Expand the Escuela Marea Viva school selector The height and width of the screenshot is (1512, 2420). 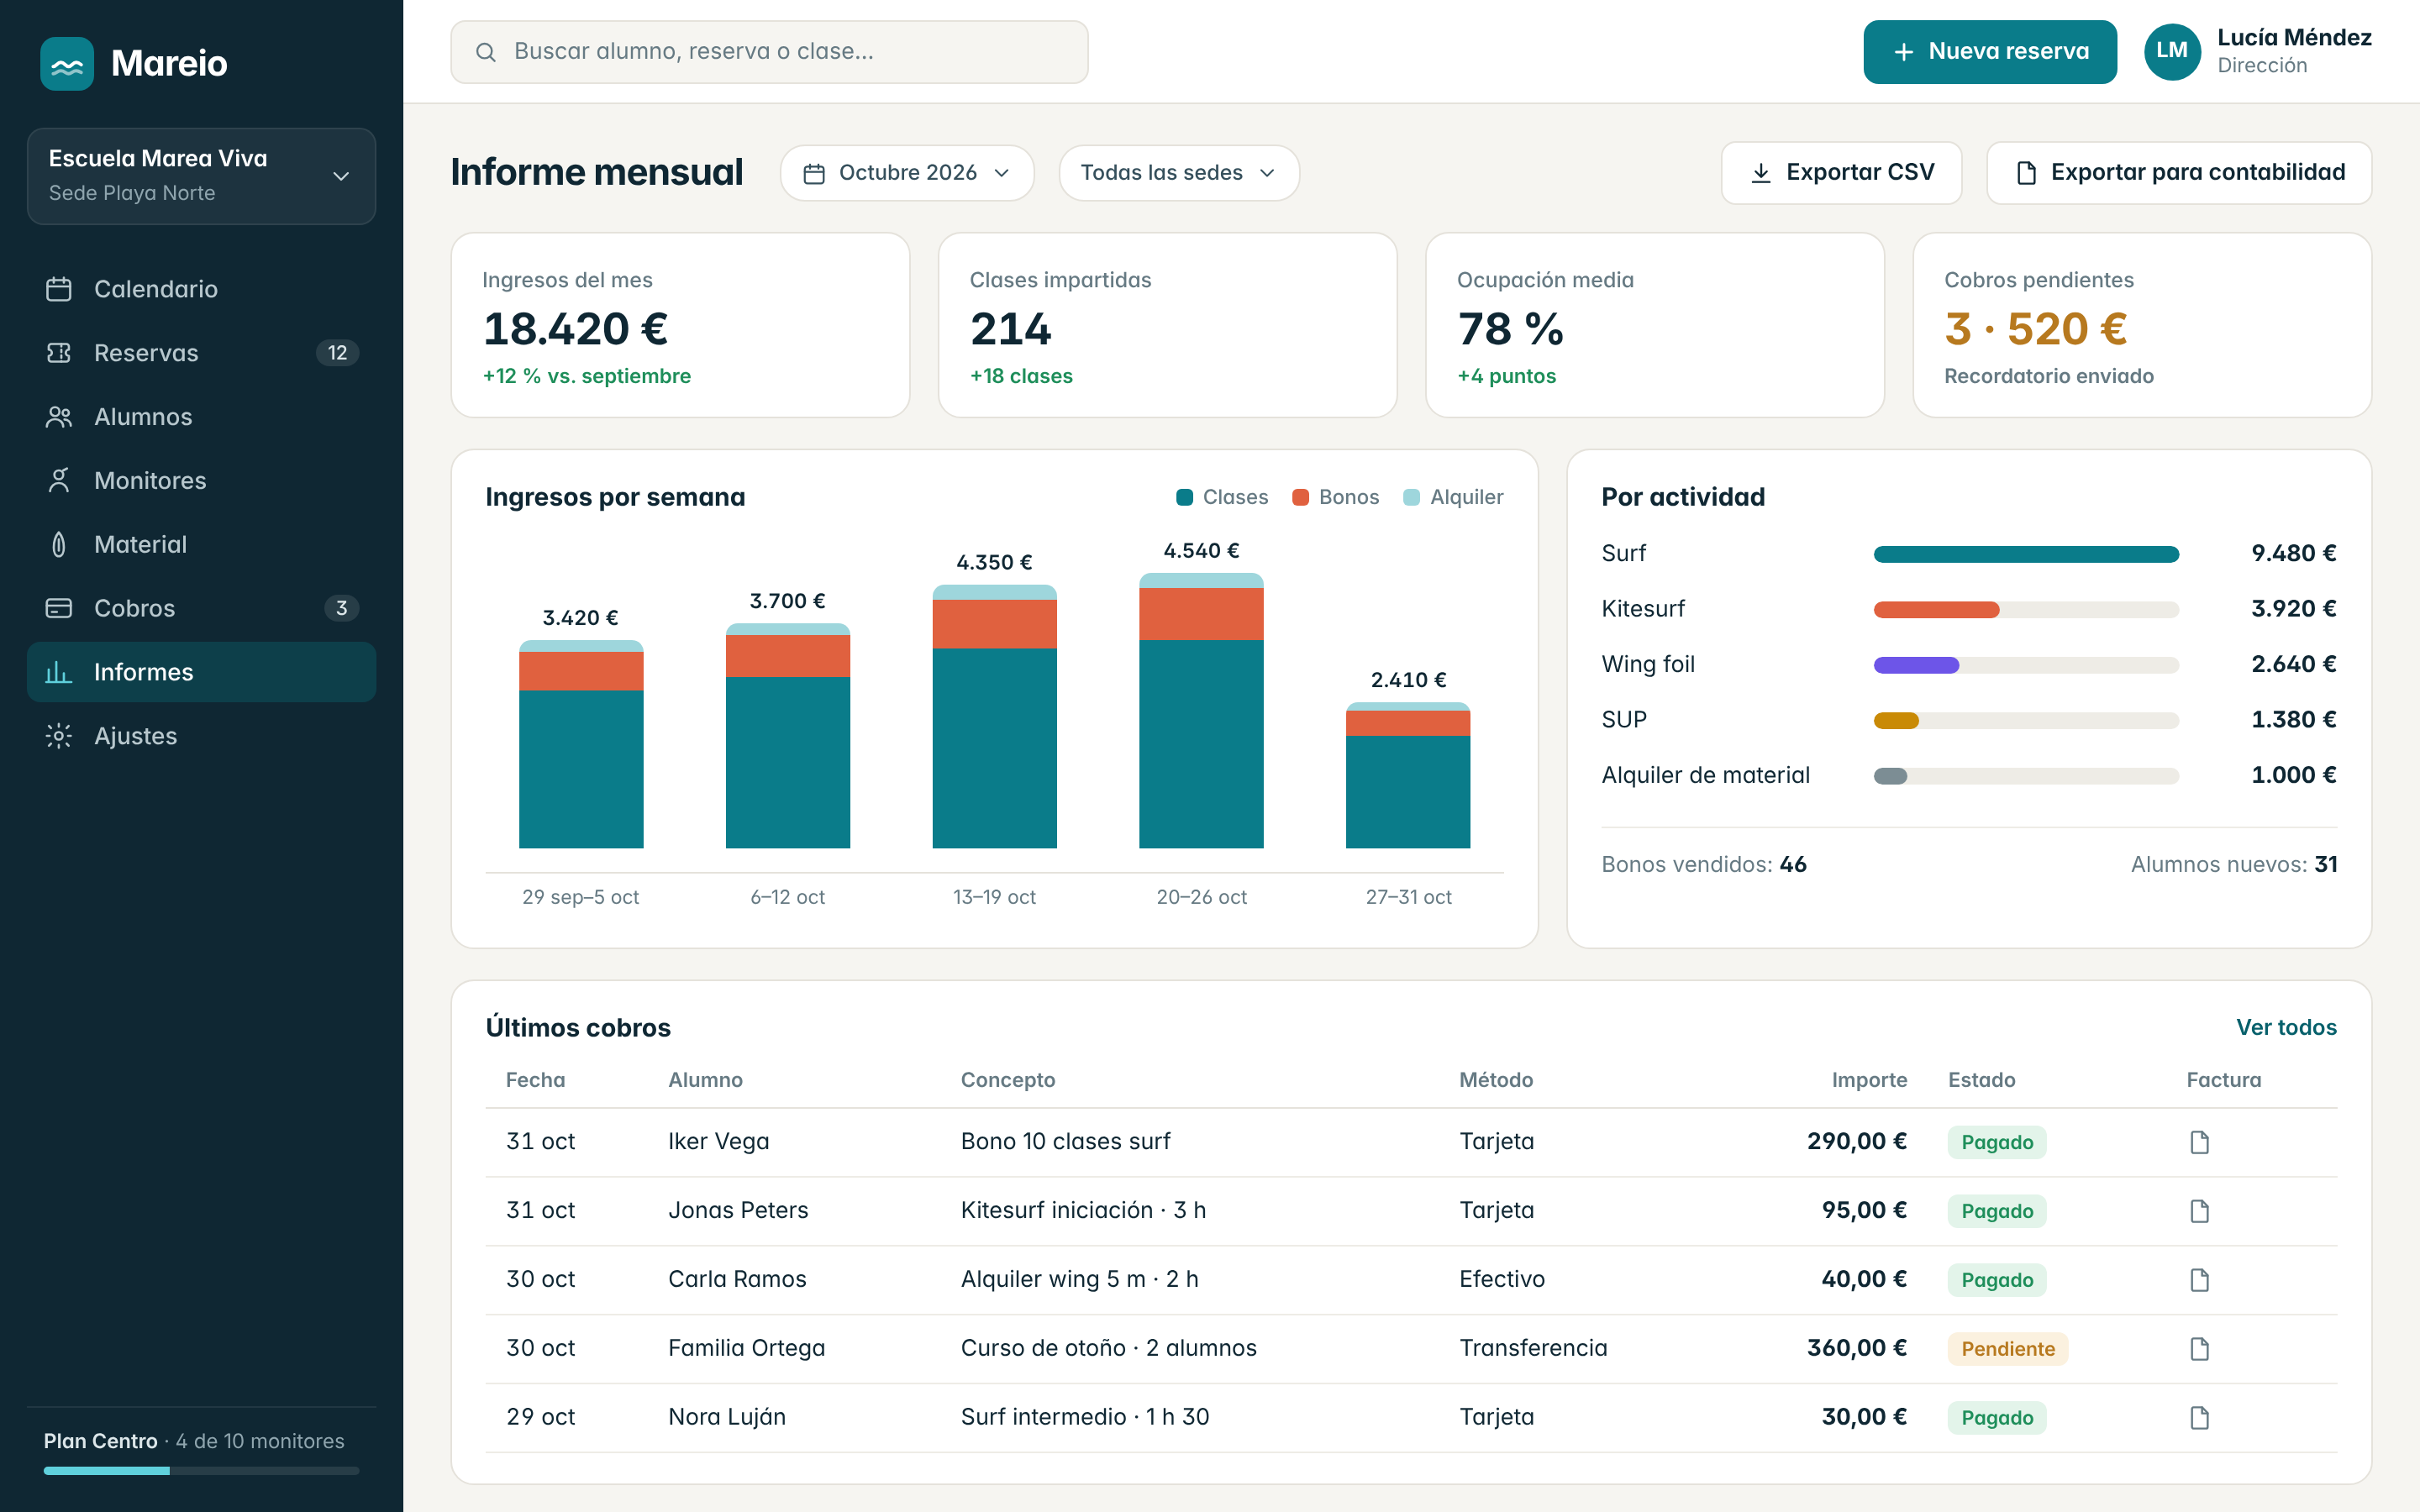pos(201,176)
